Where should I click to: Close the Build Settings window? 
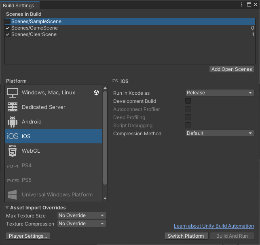256,4
